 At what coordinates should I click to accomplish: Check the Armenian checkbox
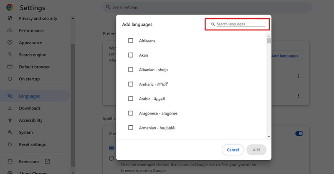[131, 127]
